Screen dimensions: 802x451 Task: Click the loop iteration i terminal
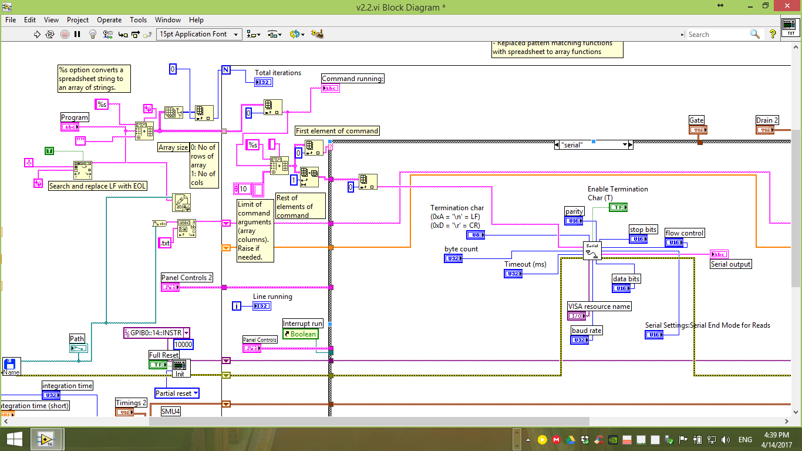click(237, 306)
